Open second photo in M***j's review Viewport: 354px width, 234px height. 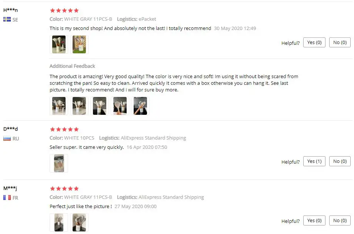pyautogui.click(x=79, y=223)
